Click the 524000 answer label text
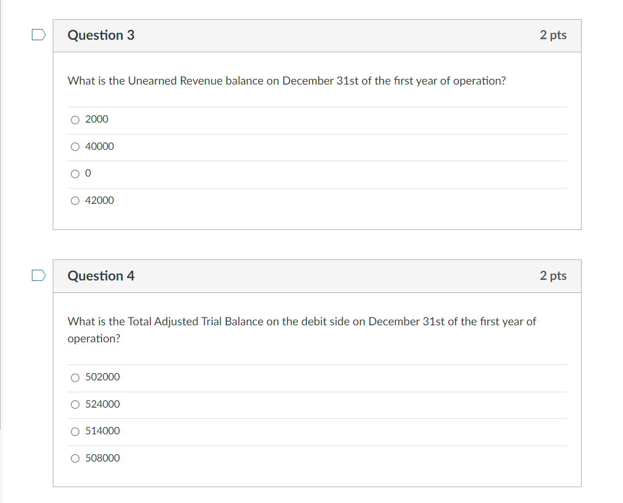This screenshot has height=503, width=623. 103,404
